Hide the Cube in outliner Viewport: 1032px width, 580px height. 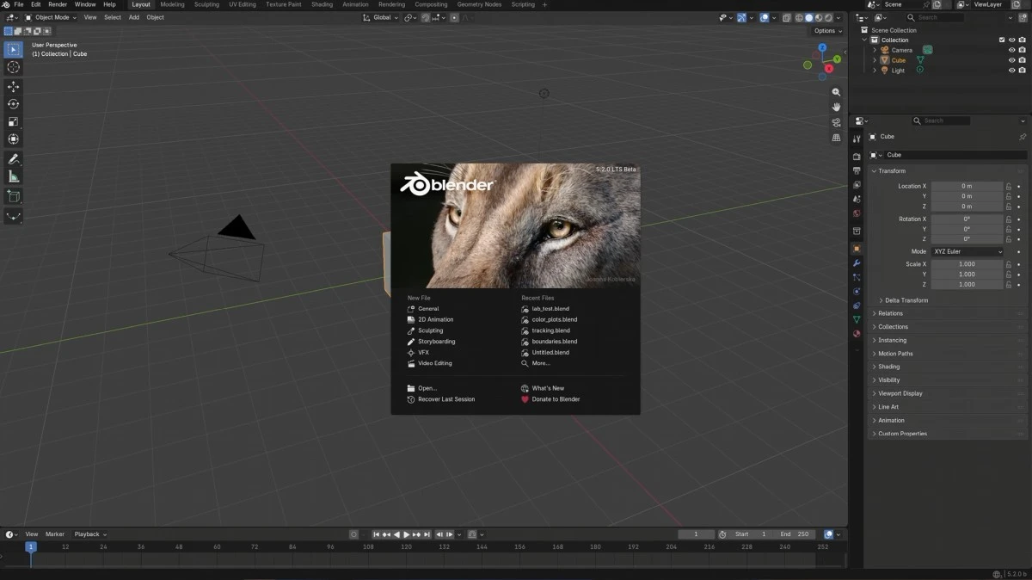pos(1011,60)
